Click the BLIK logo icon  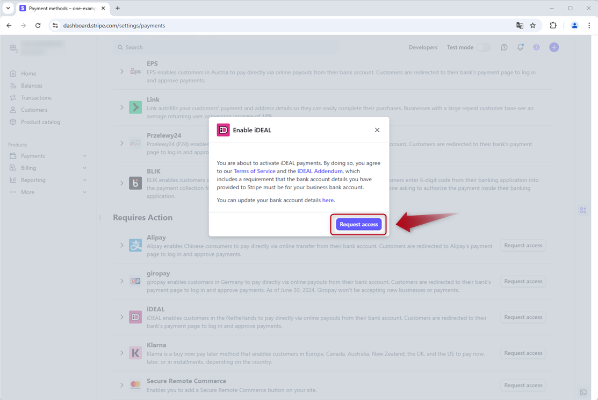[135, 183]
